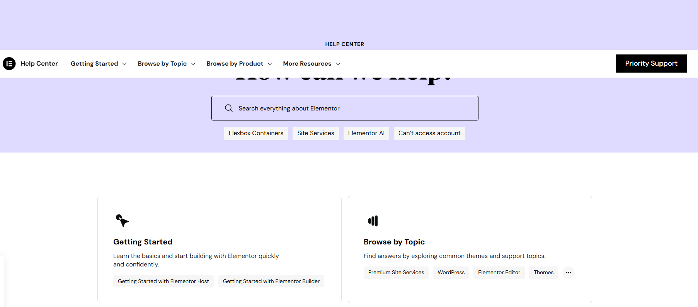Click the Elementor logo icon
This screenshot has height=307, width=698.
click(x=9, y=63)
